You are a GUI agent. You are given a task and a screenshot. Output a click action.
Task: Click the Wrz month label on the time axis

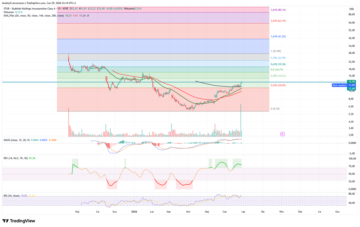coord(281,212)
